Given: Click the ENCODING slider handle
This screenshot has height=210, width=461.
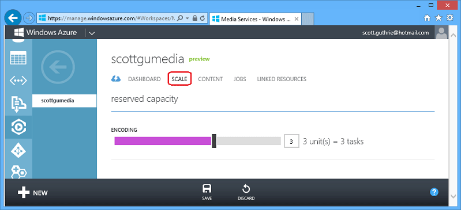Looking at the screenshot, I should coord(214,141).
